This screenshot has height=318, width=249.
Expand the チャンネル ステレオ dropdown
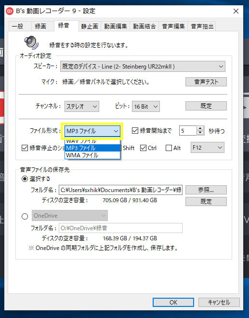pyautogui.click(x=82, y=107)
